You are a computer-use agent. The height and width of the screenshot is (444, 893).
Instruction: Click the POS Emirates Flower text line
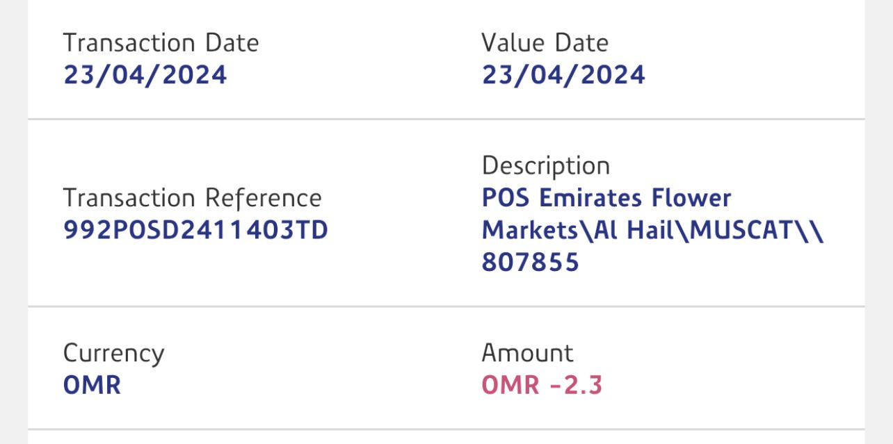click(x=606, y=198)
